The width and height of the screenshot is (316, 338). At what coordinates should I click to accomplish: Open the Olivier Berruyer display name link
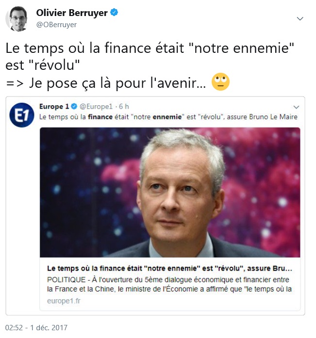pos(72,13)
